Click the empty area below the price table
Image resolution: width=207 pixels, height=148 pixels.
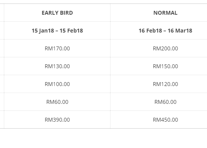point(103,138)
